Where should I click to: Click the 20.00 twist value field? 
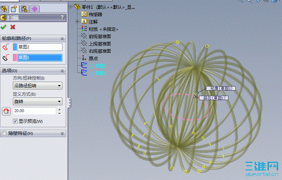35,111
